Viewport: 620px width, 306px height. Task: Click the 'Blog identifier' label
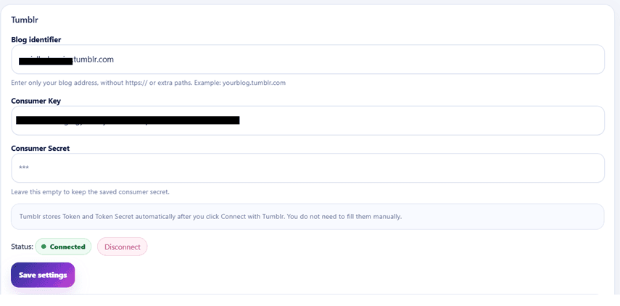click(x=36, y=40)
